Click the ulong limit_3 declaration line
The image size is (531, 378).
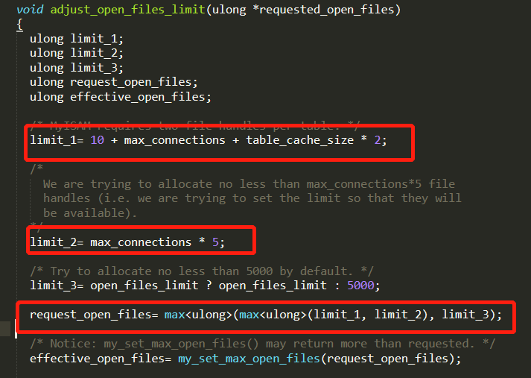[x=77, y=68]
